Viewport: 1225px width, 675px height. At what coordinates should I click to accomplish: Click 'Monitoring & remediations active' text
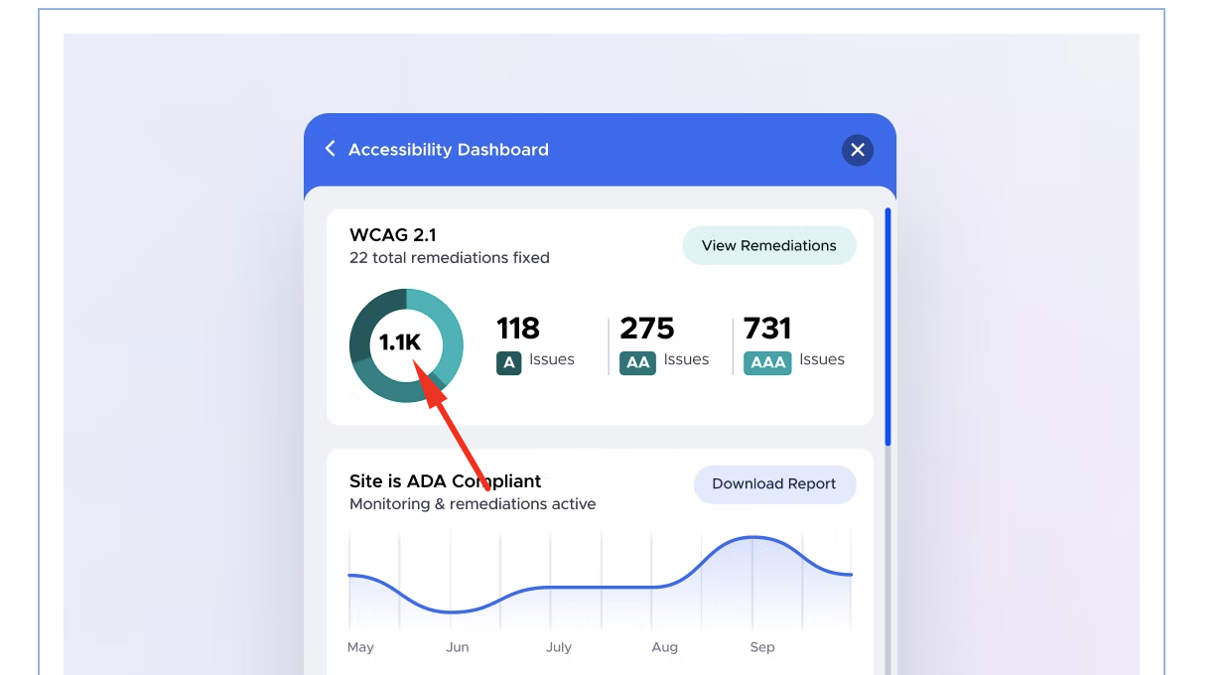point(473,504)
